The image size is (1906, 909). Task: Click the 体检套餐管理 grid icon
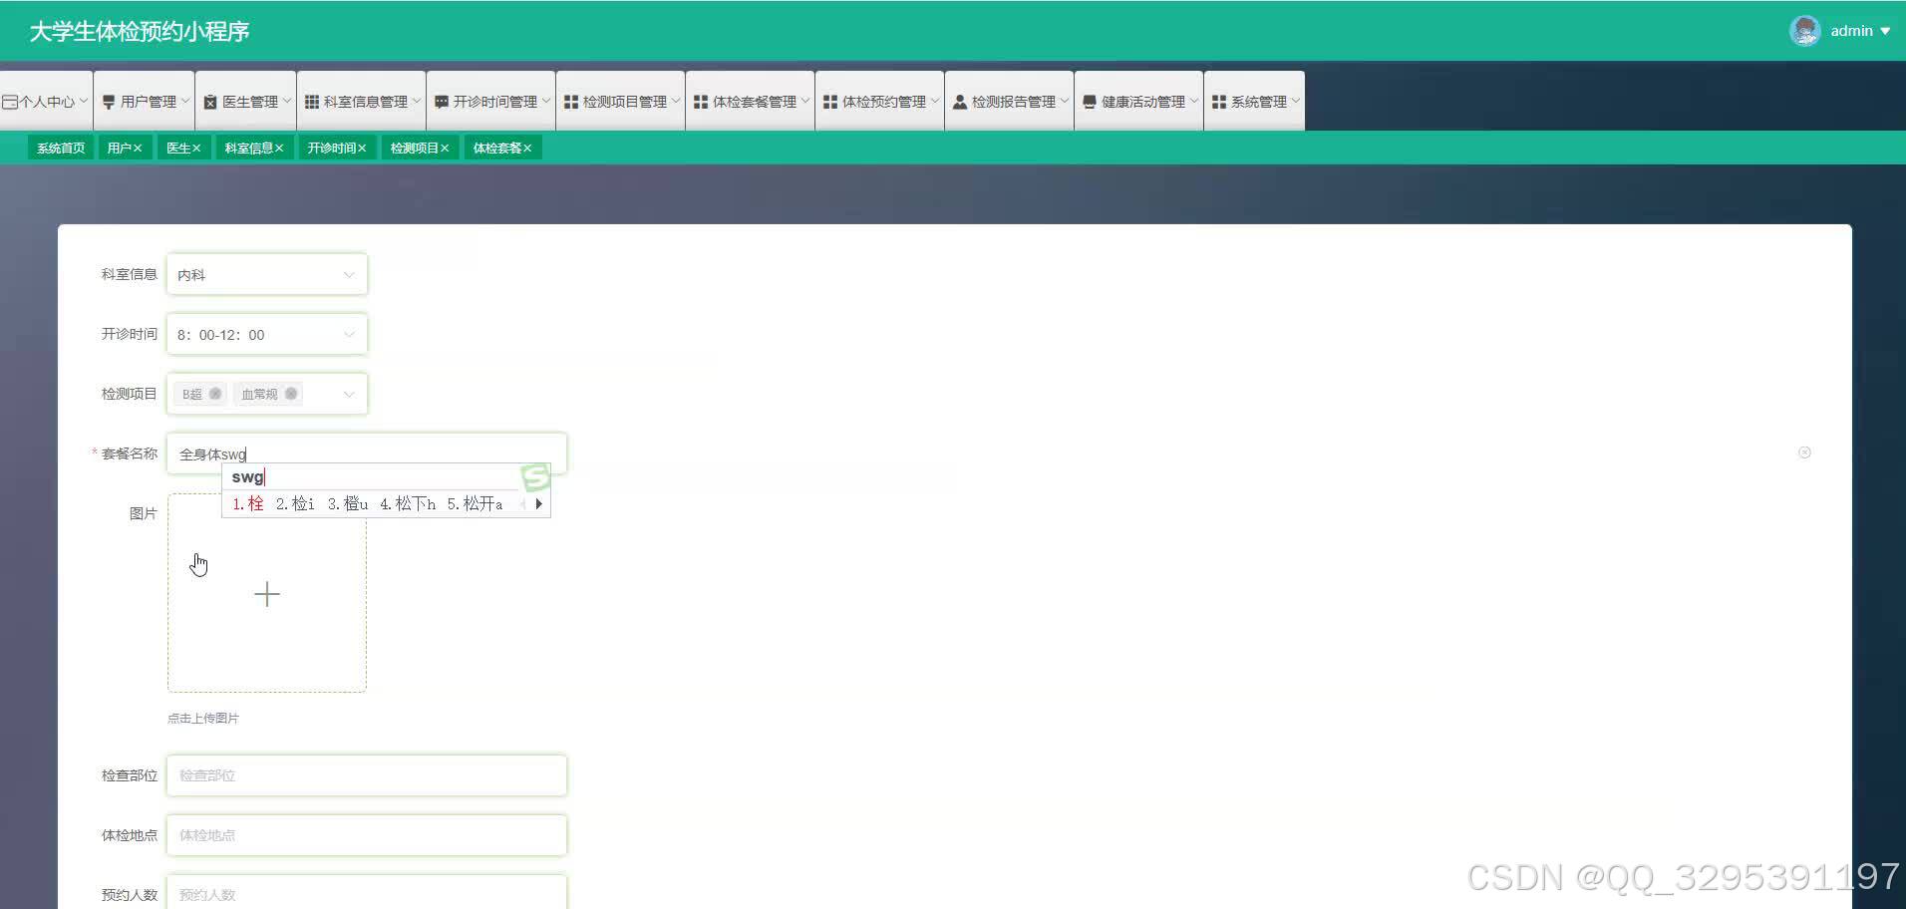(701, 102)
